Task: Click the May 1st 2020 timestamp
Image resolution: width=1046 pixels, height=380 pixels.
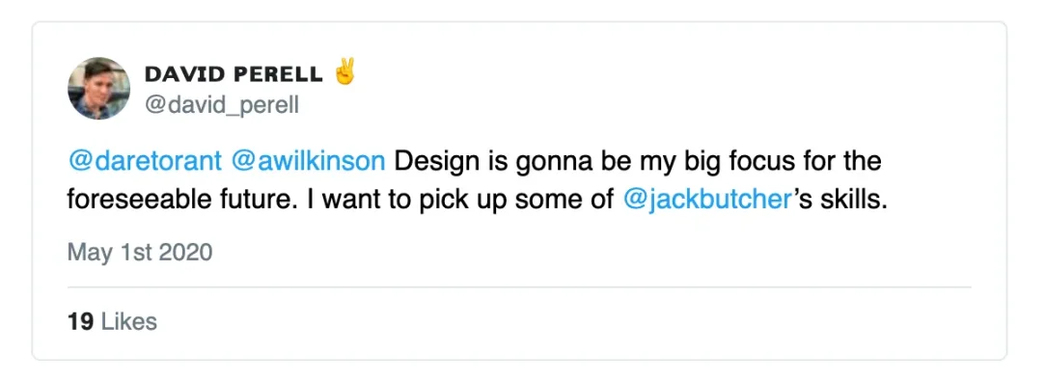Action: (140, 253)
